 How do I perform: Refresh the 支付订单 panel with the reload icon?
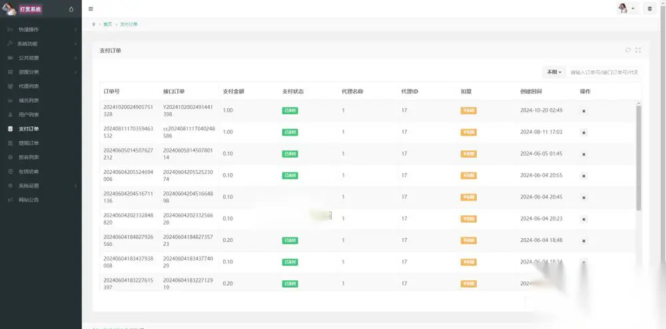(x=628, y=50)
